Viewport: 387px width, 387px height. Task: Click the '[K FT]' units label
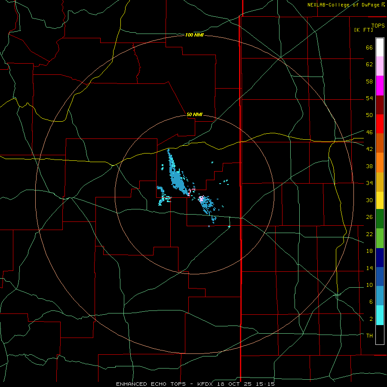click(363, 30)
